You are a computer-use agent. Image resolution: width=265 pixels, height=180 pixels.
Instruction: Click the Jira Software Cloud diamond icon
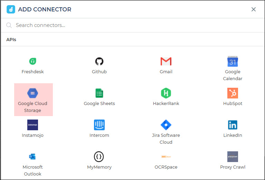click(x=166, y=125)
